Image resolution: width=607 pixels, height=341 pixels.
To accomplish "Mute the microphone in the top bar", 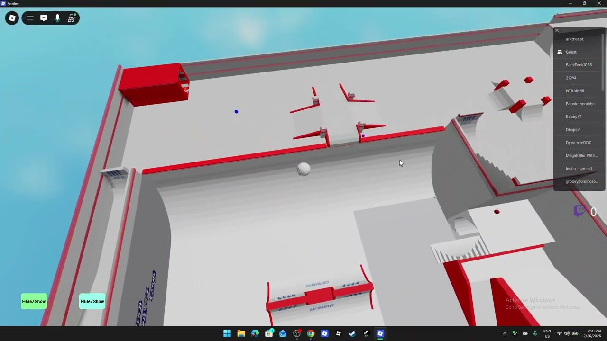I will pos(57,18).
